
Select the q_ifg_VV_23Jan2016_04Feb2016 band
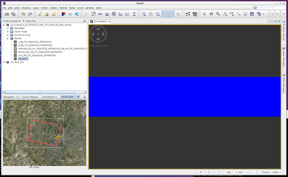tap(35, 45)
